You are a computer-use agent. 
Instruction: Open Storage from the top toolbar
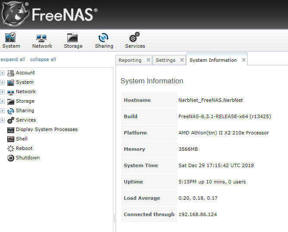pyautogui.click(x=73, y=40)
